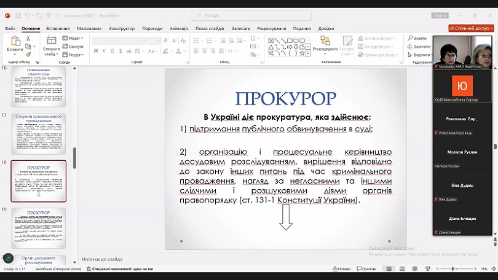Click the Reset (Скинути) slide button
Image resolution: width=498 pixels, height=280 pixels.
[73, 46]
